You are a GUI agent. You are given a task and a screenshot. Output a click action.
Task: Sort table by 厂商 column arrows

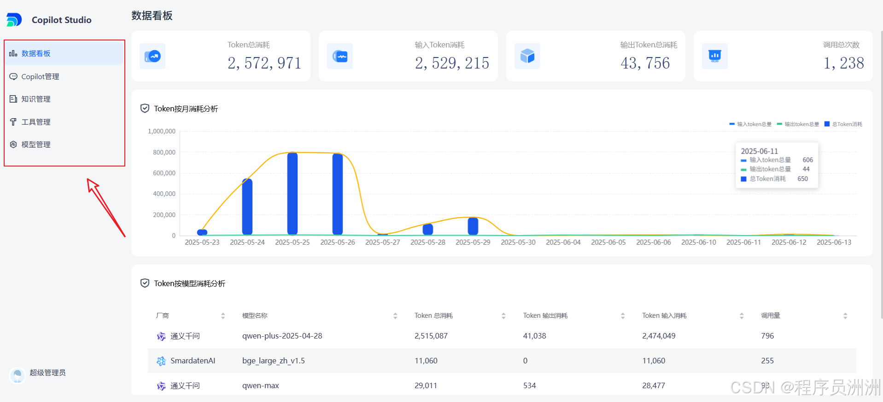tap(223, 316)
